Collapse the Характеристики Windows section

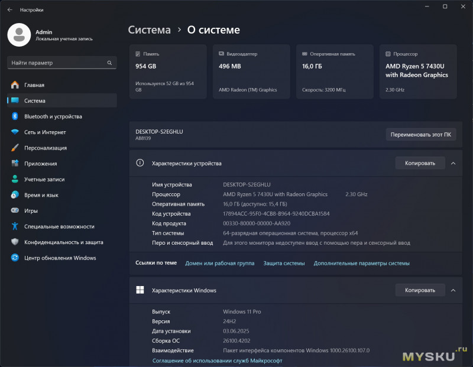(453, 290)
